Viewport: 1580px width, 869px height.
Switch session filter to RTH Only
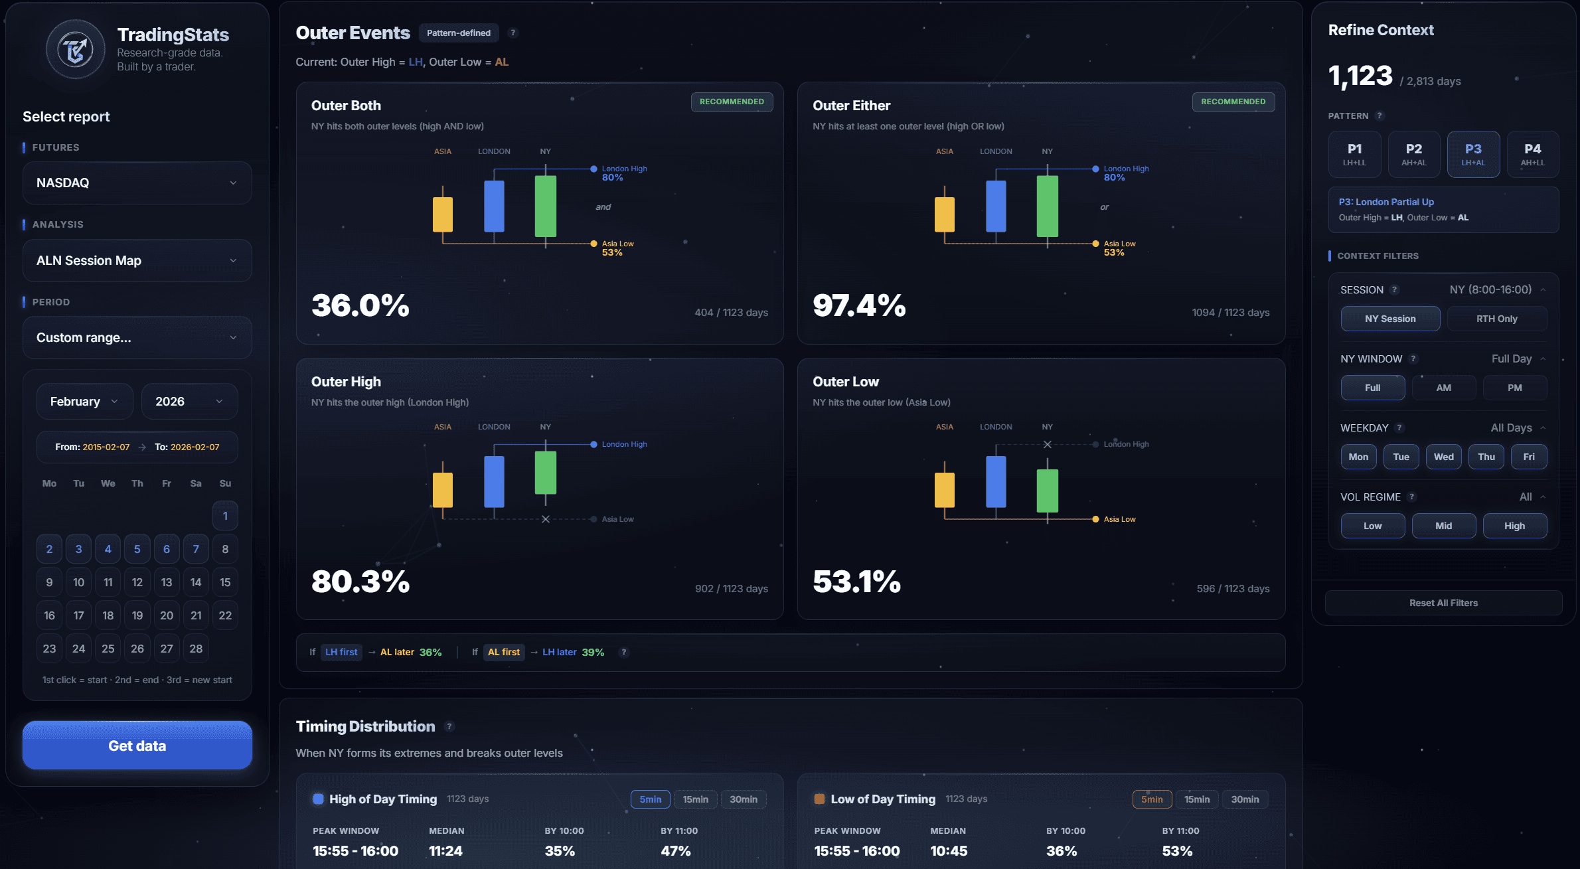tap(1497, 318)
